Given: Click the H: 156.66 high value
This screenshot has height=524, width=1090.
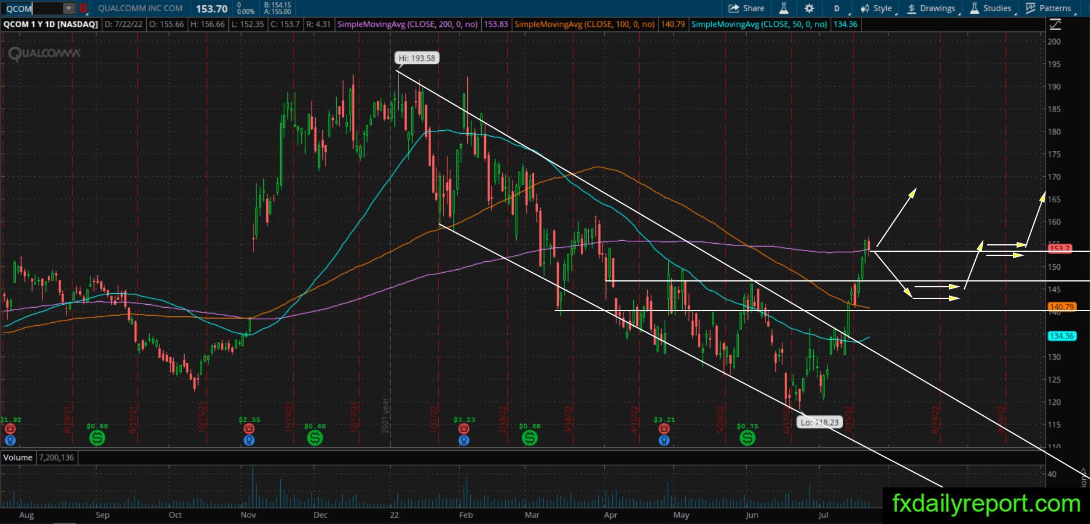Looking at the screenshot, I should pos(207,24).
